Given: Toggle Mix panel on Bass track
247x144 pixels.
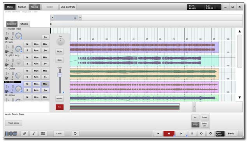Looking at the screenshot, I should pos(45,84).
